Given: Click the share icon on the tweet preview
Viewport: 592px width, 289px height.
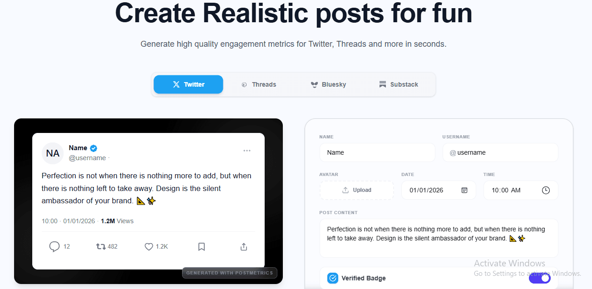Looking at the screenshot, I should point(243,246).
